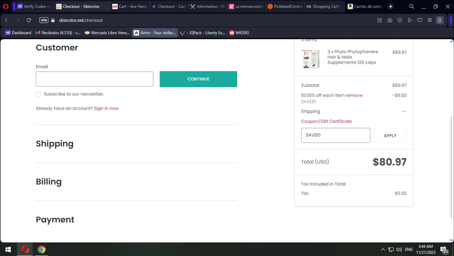Screen dimensions: 454x256
Task: Click the APPLY coupon button
Action: pos(390,135)
